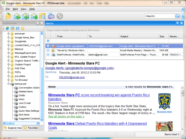
Task: Click the folder search magnifier icon
Action: pyautogui.click(x=42, y=16)
